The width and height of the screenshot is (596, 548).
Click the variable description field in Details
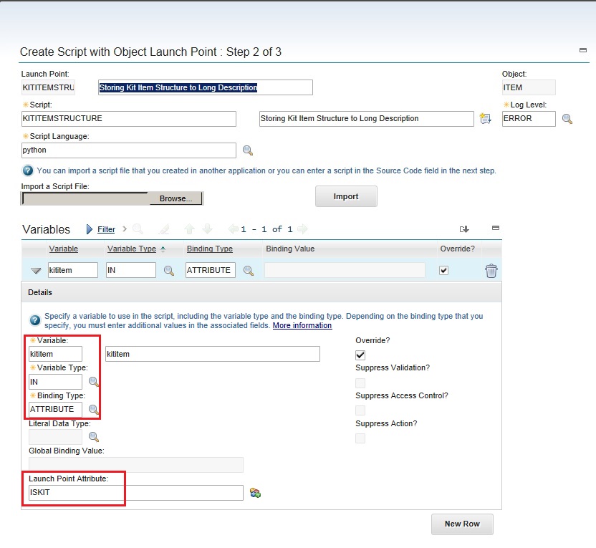[x=213, y=354]
